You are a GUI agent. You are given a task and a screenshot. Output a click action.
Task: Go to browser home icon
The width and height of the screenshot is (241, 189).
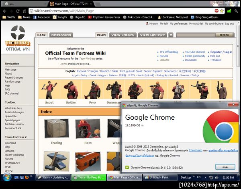tap(24, 11)
